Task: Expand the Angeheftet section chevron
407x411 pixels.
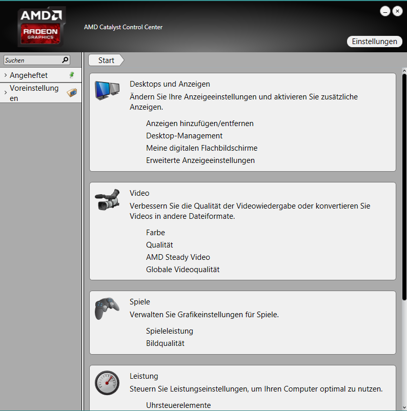Action: click(x=6, y=75)
